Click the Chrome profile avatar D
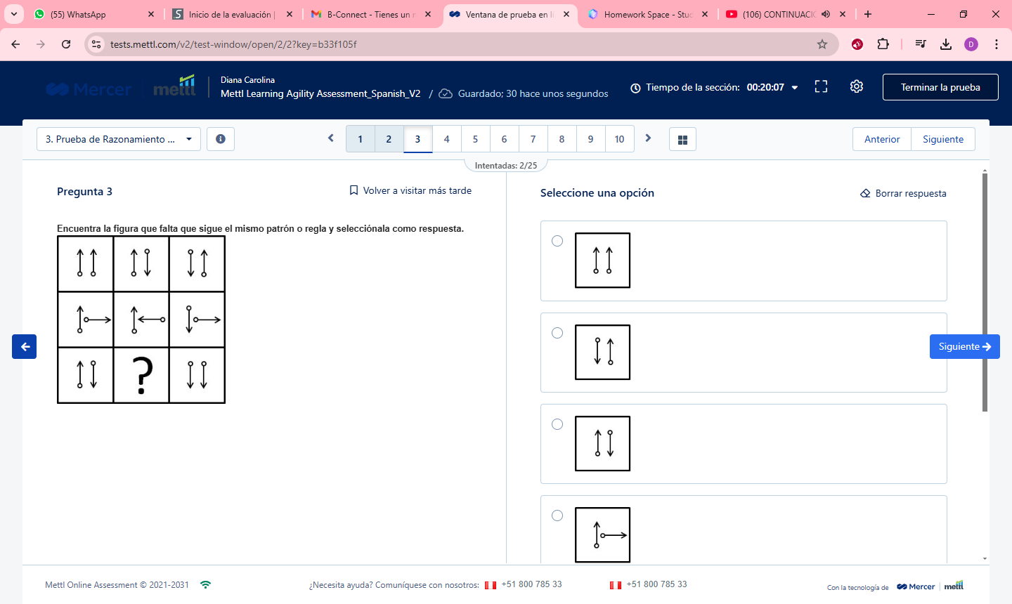 (x=971, y=44)
